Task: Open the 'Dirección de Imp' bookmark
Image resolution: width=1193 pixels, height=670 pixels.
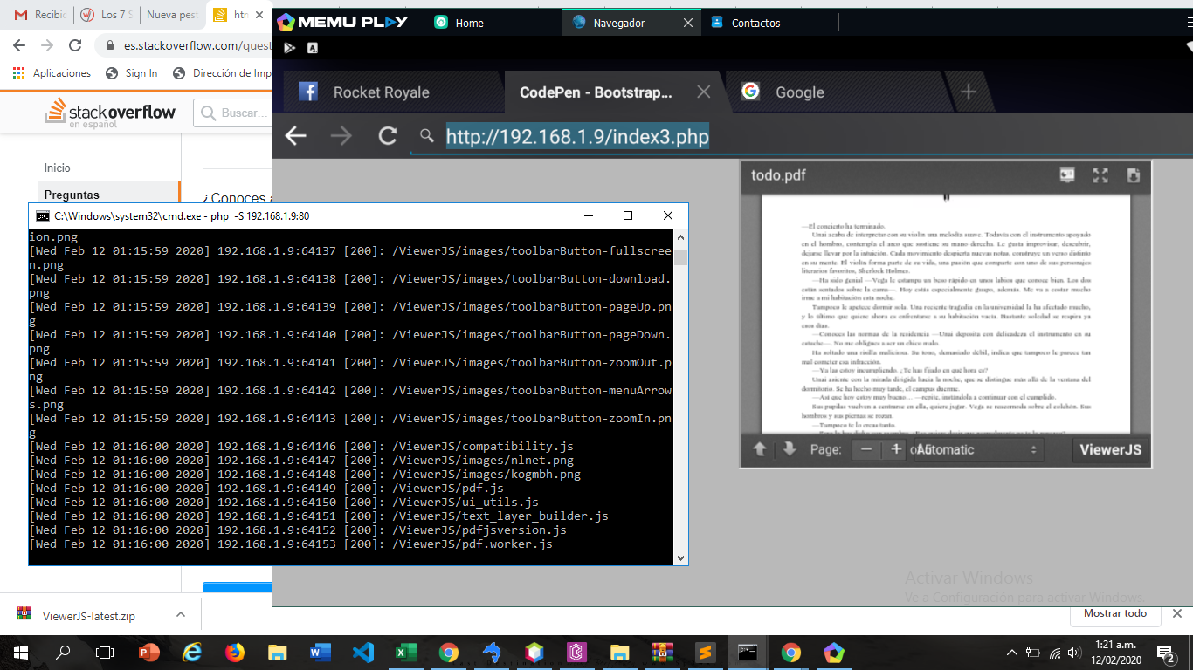Action: click(222, 73)
